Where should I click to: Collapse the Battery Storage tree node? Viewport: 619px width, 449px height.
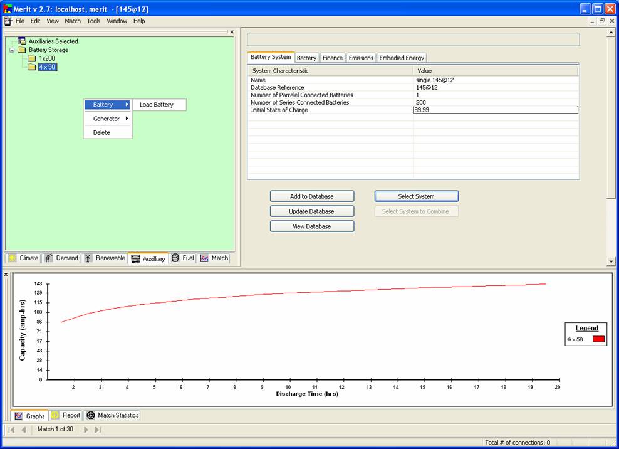[x=12, y=50]
